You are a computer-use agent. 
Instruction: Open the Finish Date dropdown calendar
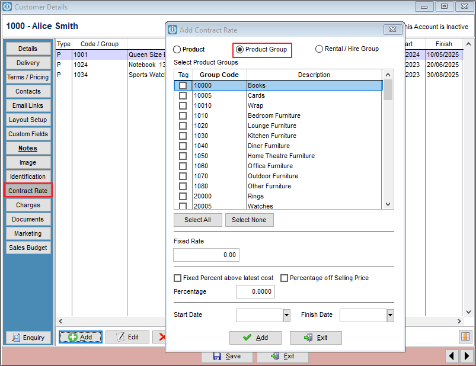pyautogui.click(x=391, y=315)
